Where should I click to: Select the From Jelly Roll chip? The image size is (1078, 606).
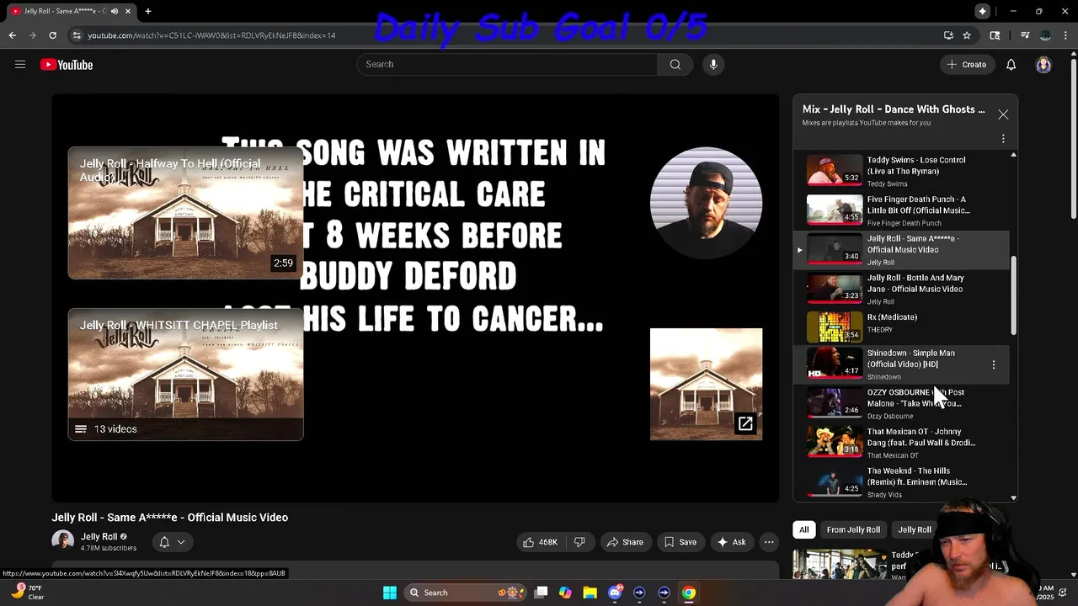[x=853, y=529]
